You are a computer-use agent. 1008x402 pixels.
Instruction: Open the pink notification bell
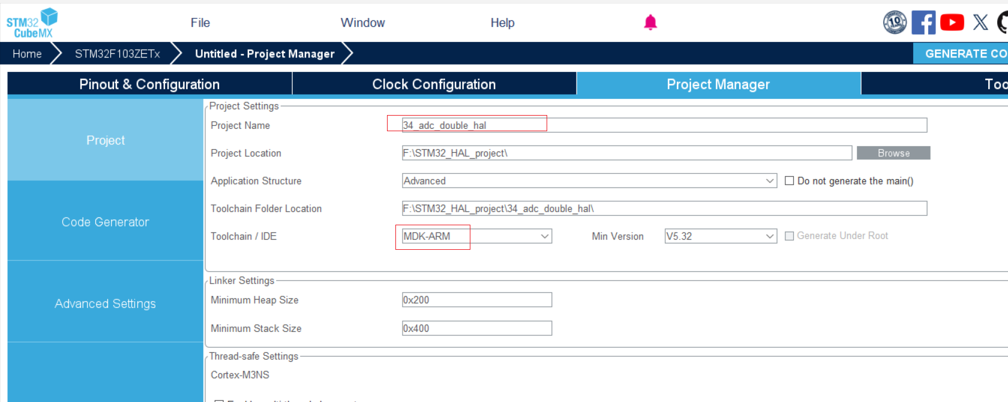pyautogui.click(x=650, y=23)
